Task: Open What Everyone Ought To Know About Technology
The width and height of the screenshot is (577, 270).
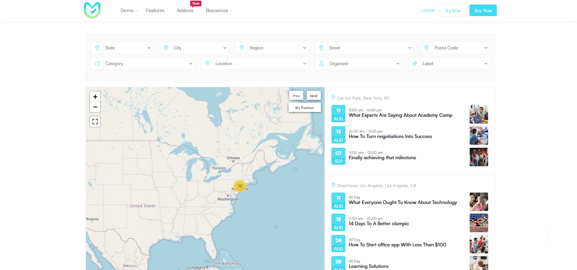Action: pyautogui.click(x=403, y=202)
